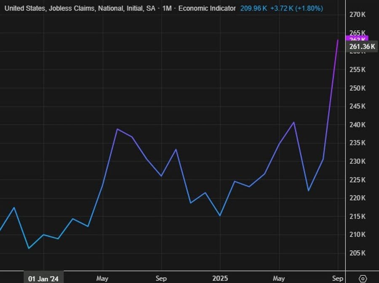Click the 255K price axis label
The height and width of the screenshot is (283, 379).
pos(357,70)
